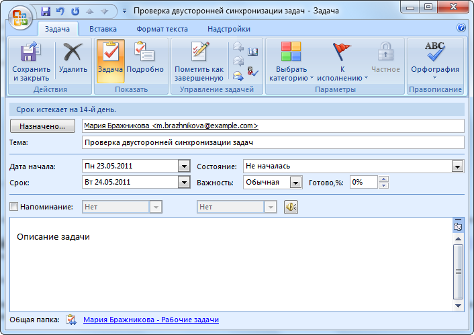Enable the Напоминание reminder checkbox
Viewport: 474px width, 335px height.
pyautogui.click(x=14, y=207)
